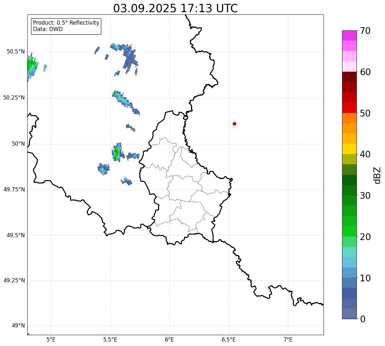
Task: Click the 49°N latitude label
Action: (18, 326)
